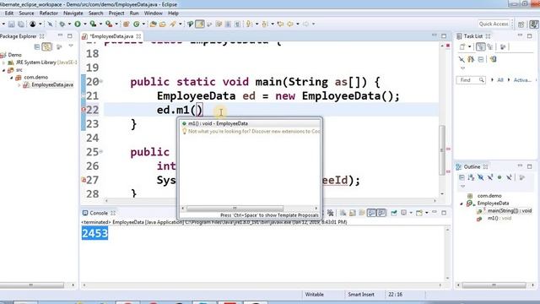
Task: Toggle Sort in Outline toolbar
Action: (x=471, y=177)
